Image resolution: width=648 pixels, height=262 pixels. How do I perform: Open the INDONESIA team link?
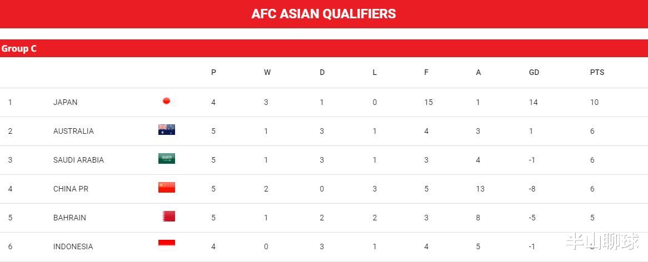pyautogui.click(x=73, y=246)
